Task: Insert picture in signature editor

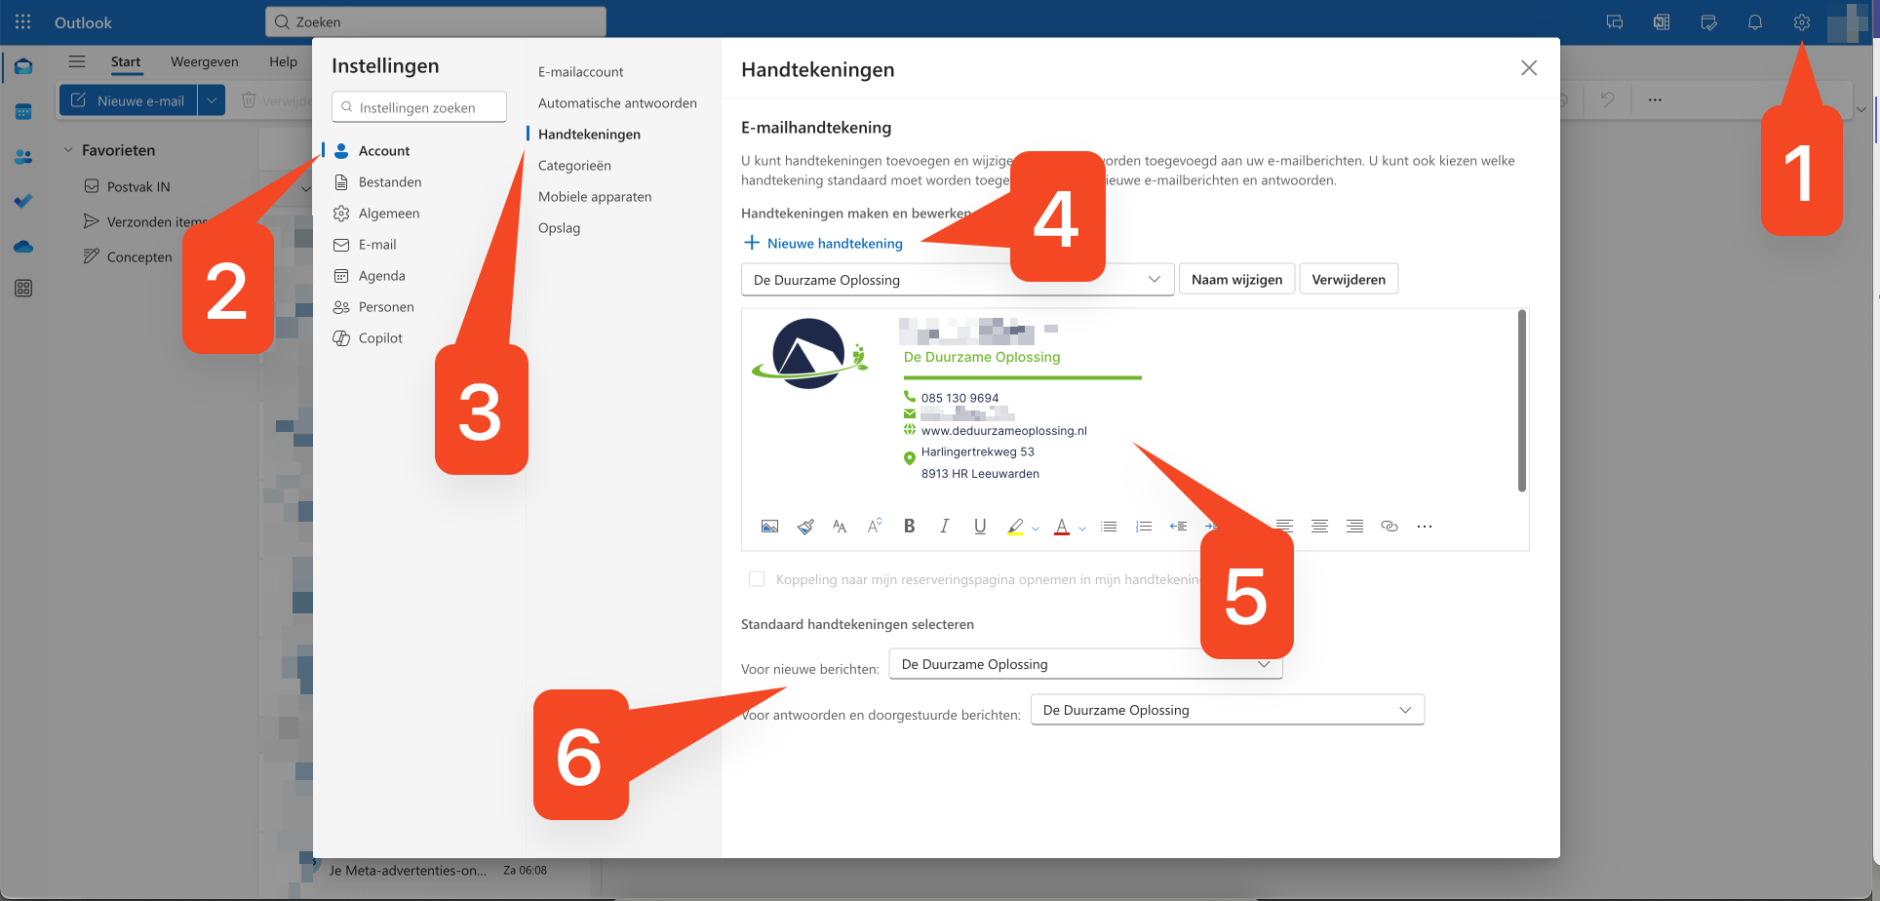Action: point(769,527)
